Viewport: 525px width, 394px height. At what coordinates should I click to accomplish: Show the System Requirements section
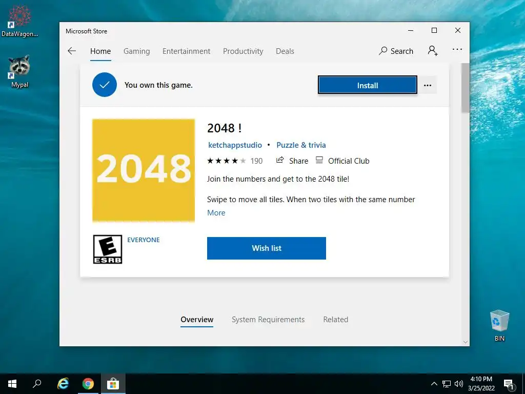(268, 320)
